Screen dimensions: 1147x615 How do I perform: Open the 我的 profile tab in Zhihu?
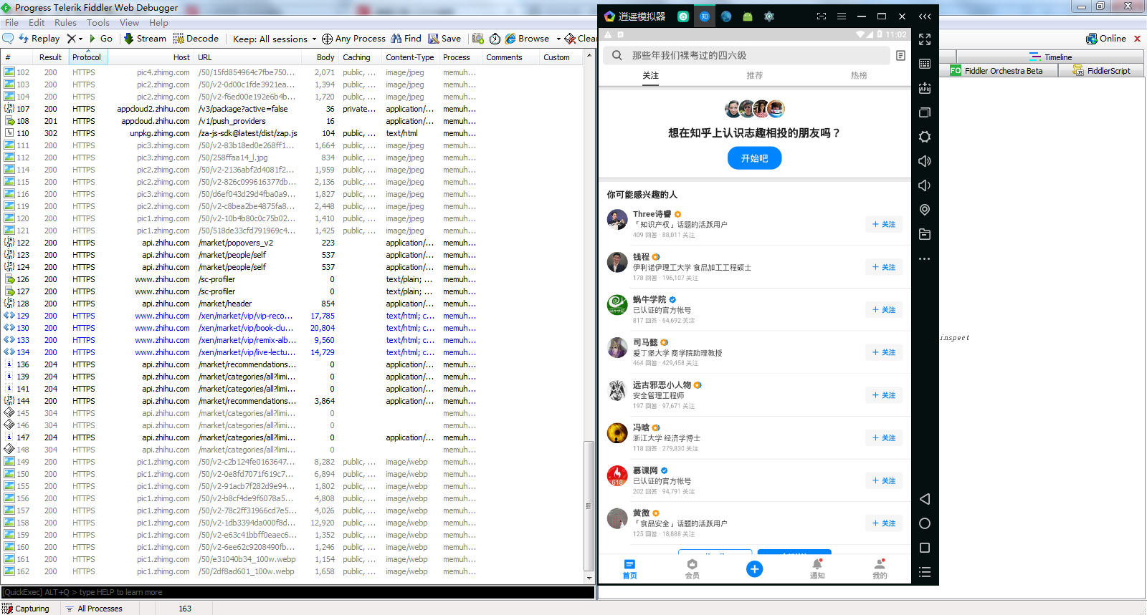pyautogui.click(x=880, y=570)
